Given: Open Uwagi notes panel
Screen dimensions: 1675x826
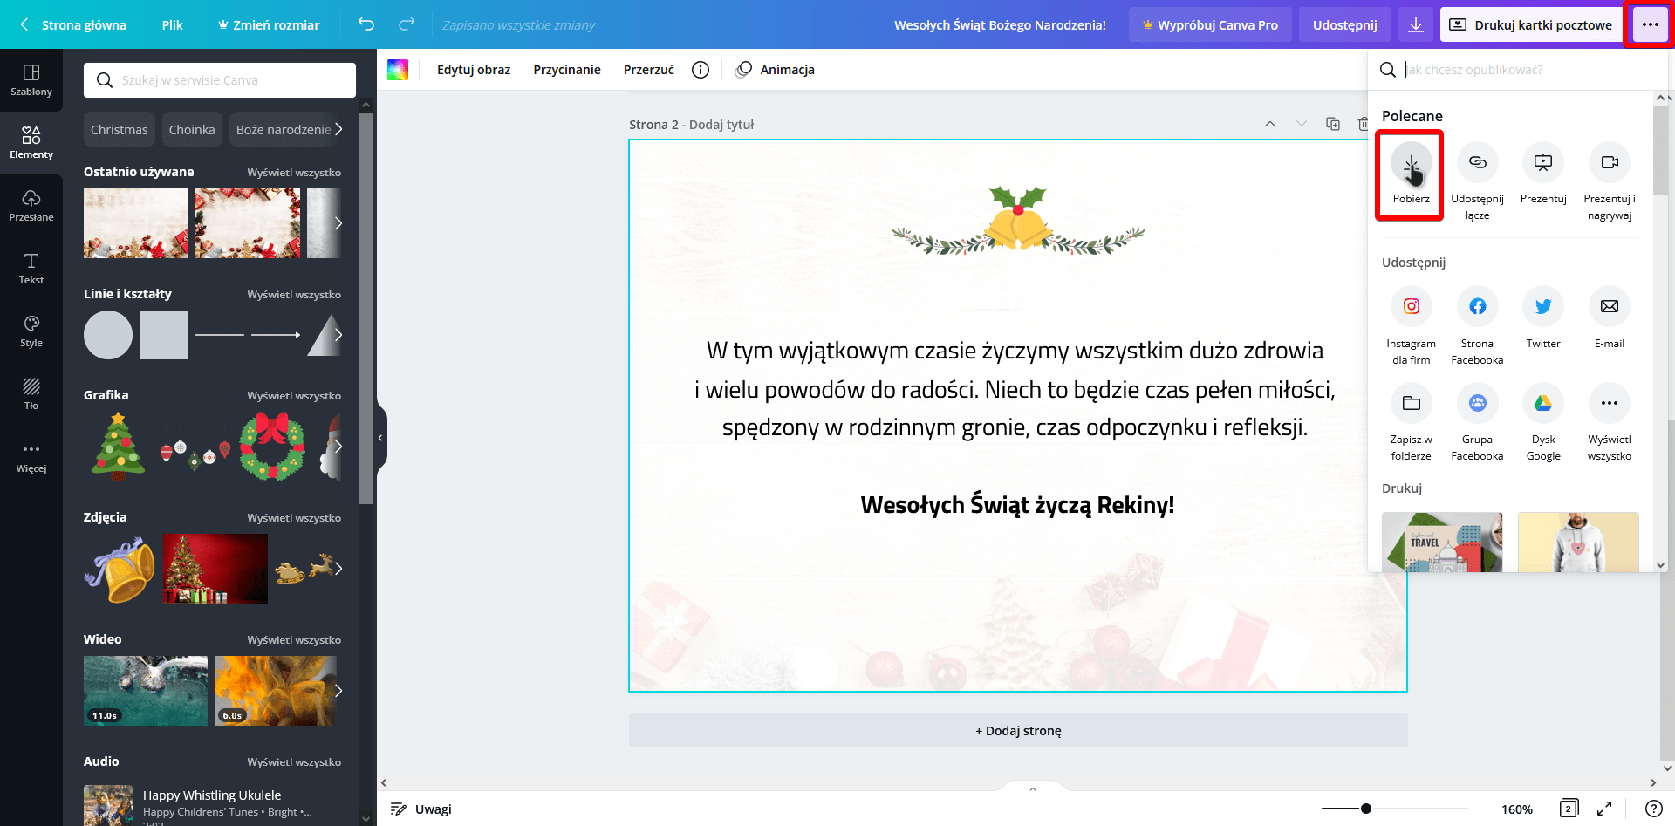Looking at the screenshot, I should coord(421,809).
